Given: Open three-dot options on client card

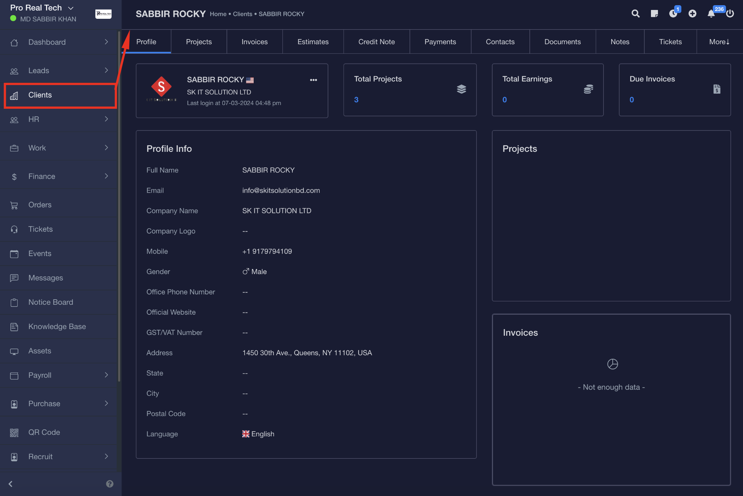Looking at the screenshot, I should click(313, 80).
